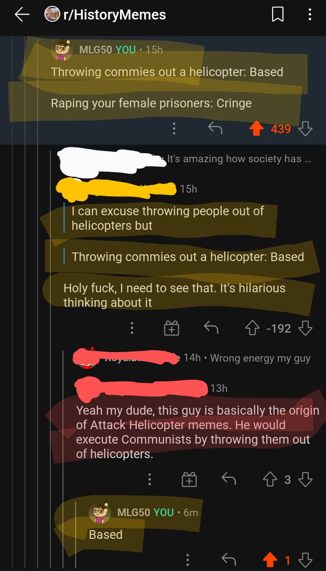Open options menu on 439-point comment
Viewport: 326px width, 571px height.
tap(173, 129)
